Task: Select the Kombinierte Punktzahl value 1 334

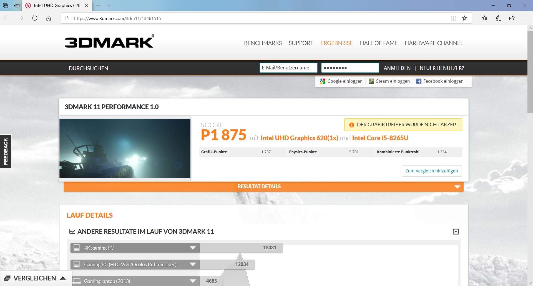Action: [x=442, y=152]
